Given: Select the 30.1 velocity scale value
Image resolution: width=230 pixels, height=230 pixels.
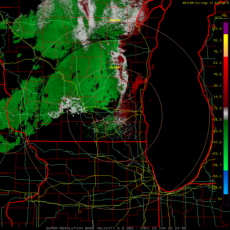Looking at the screenshot, I should 217,86.
